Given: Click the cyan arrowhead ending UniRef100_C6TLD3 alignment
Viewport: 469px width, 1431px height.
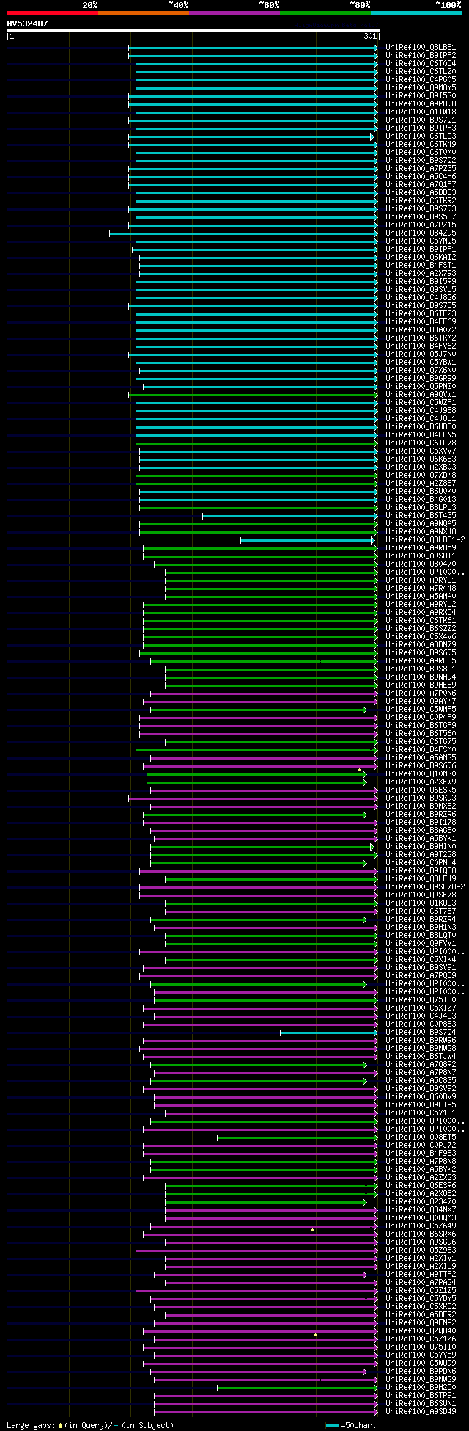Looking at the screenshot, I should pos(372,136).
